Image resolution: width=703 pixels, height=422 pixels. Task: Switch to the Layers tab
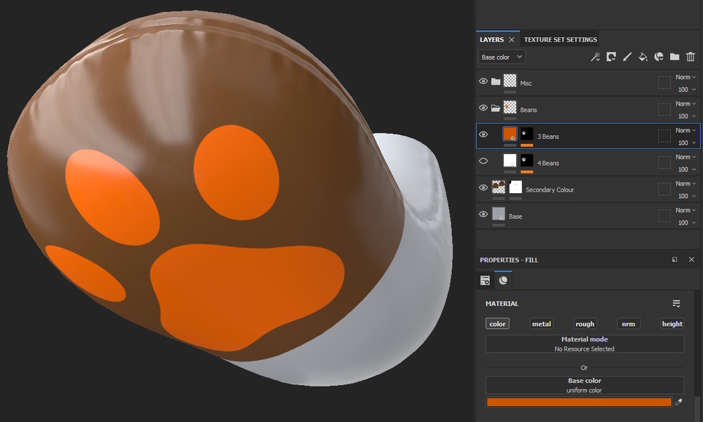[x=492, y=39]
